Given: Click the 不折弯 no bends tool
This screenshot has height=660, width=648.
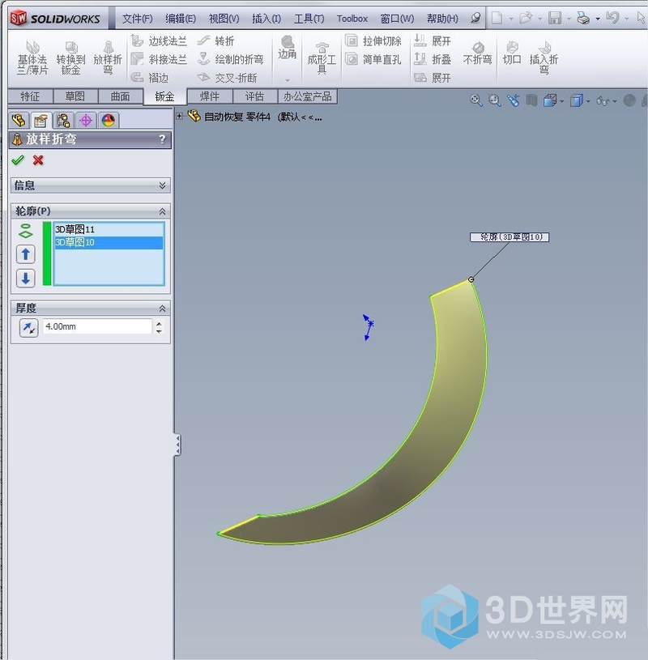Looking at the screenshot, I should pos(477,53).
